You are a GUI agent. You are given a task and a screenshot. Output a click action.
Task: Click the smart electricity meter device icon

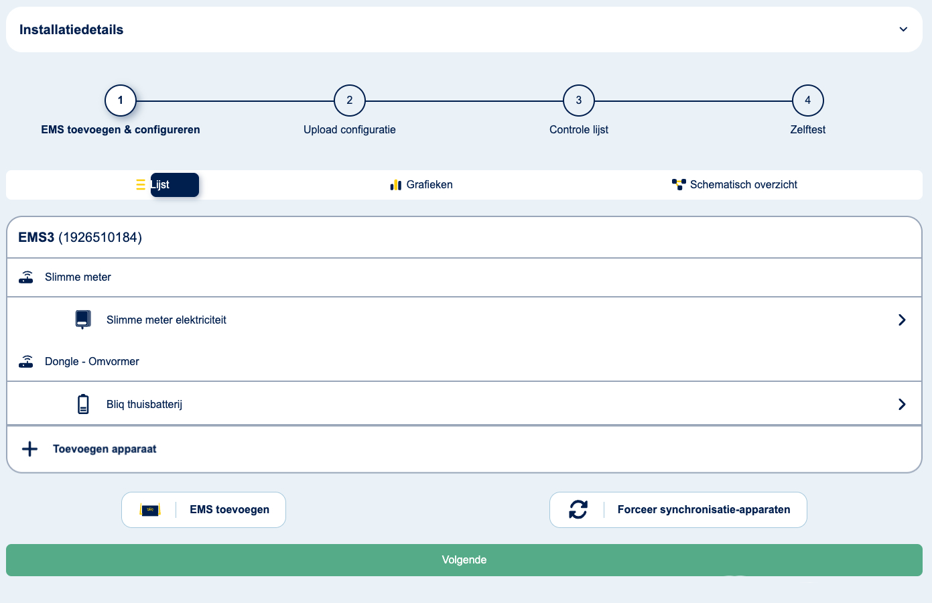point(83,320)
